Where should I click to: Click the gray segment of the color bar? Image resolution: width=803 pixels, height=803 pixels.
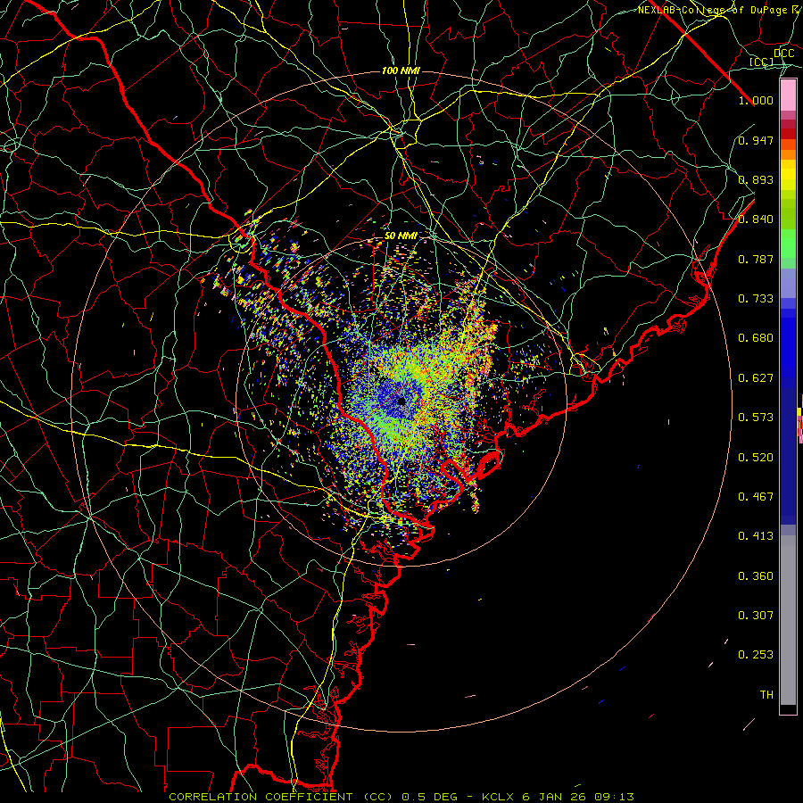tap(788, 620)
